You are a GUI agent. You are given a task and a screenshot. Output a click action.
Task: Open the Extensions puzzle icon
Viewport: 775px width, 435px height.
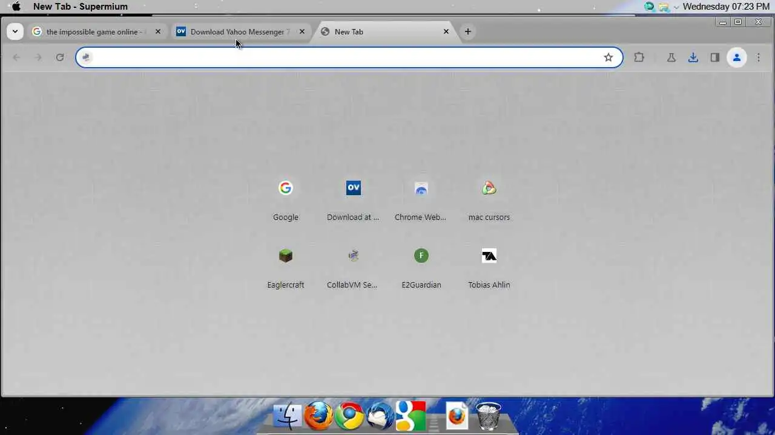point(639,57)
